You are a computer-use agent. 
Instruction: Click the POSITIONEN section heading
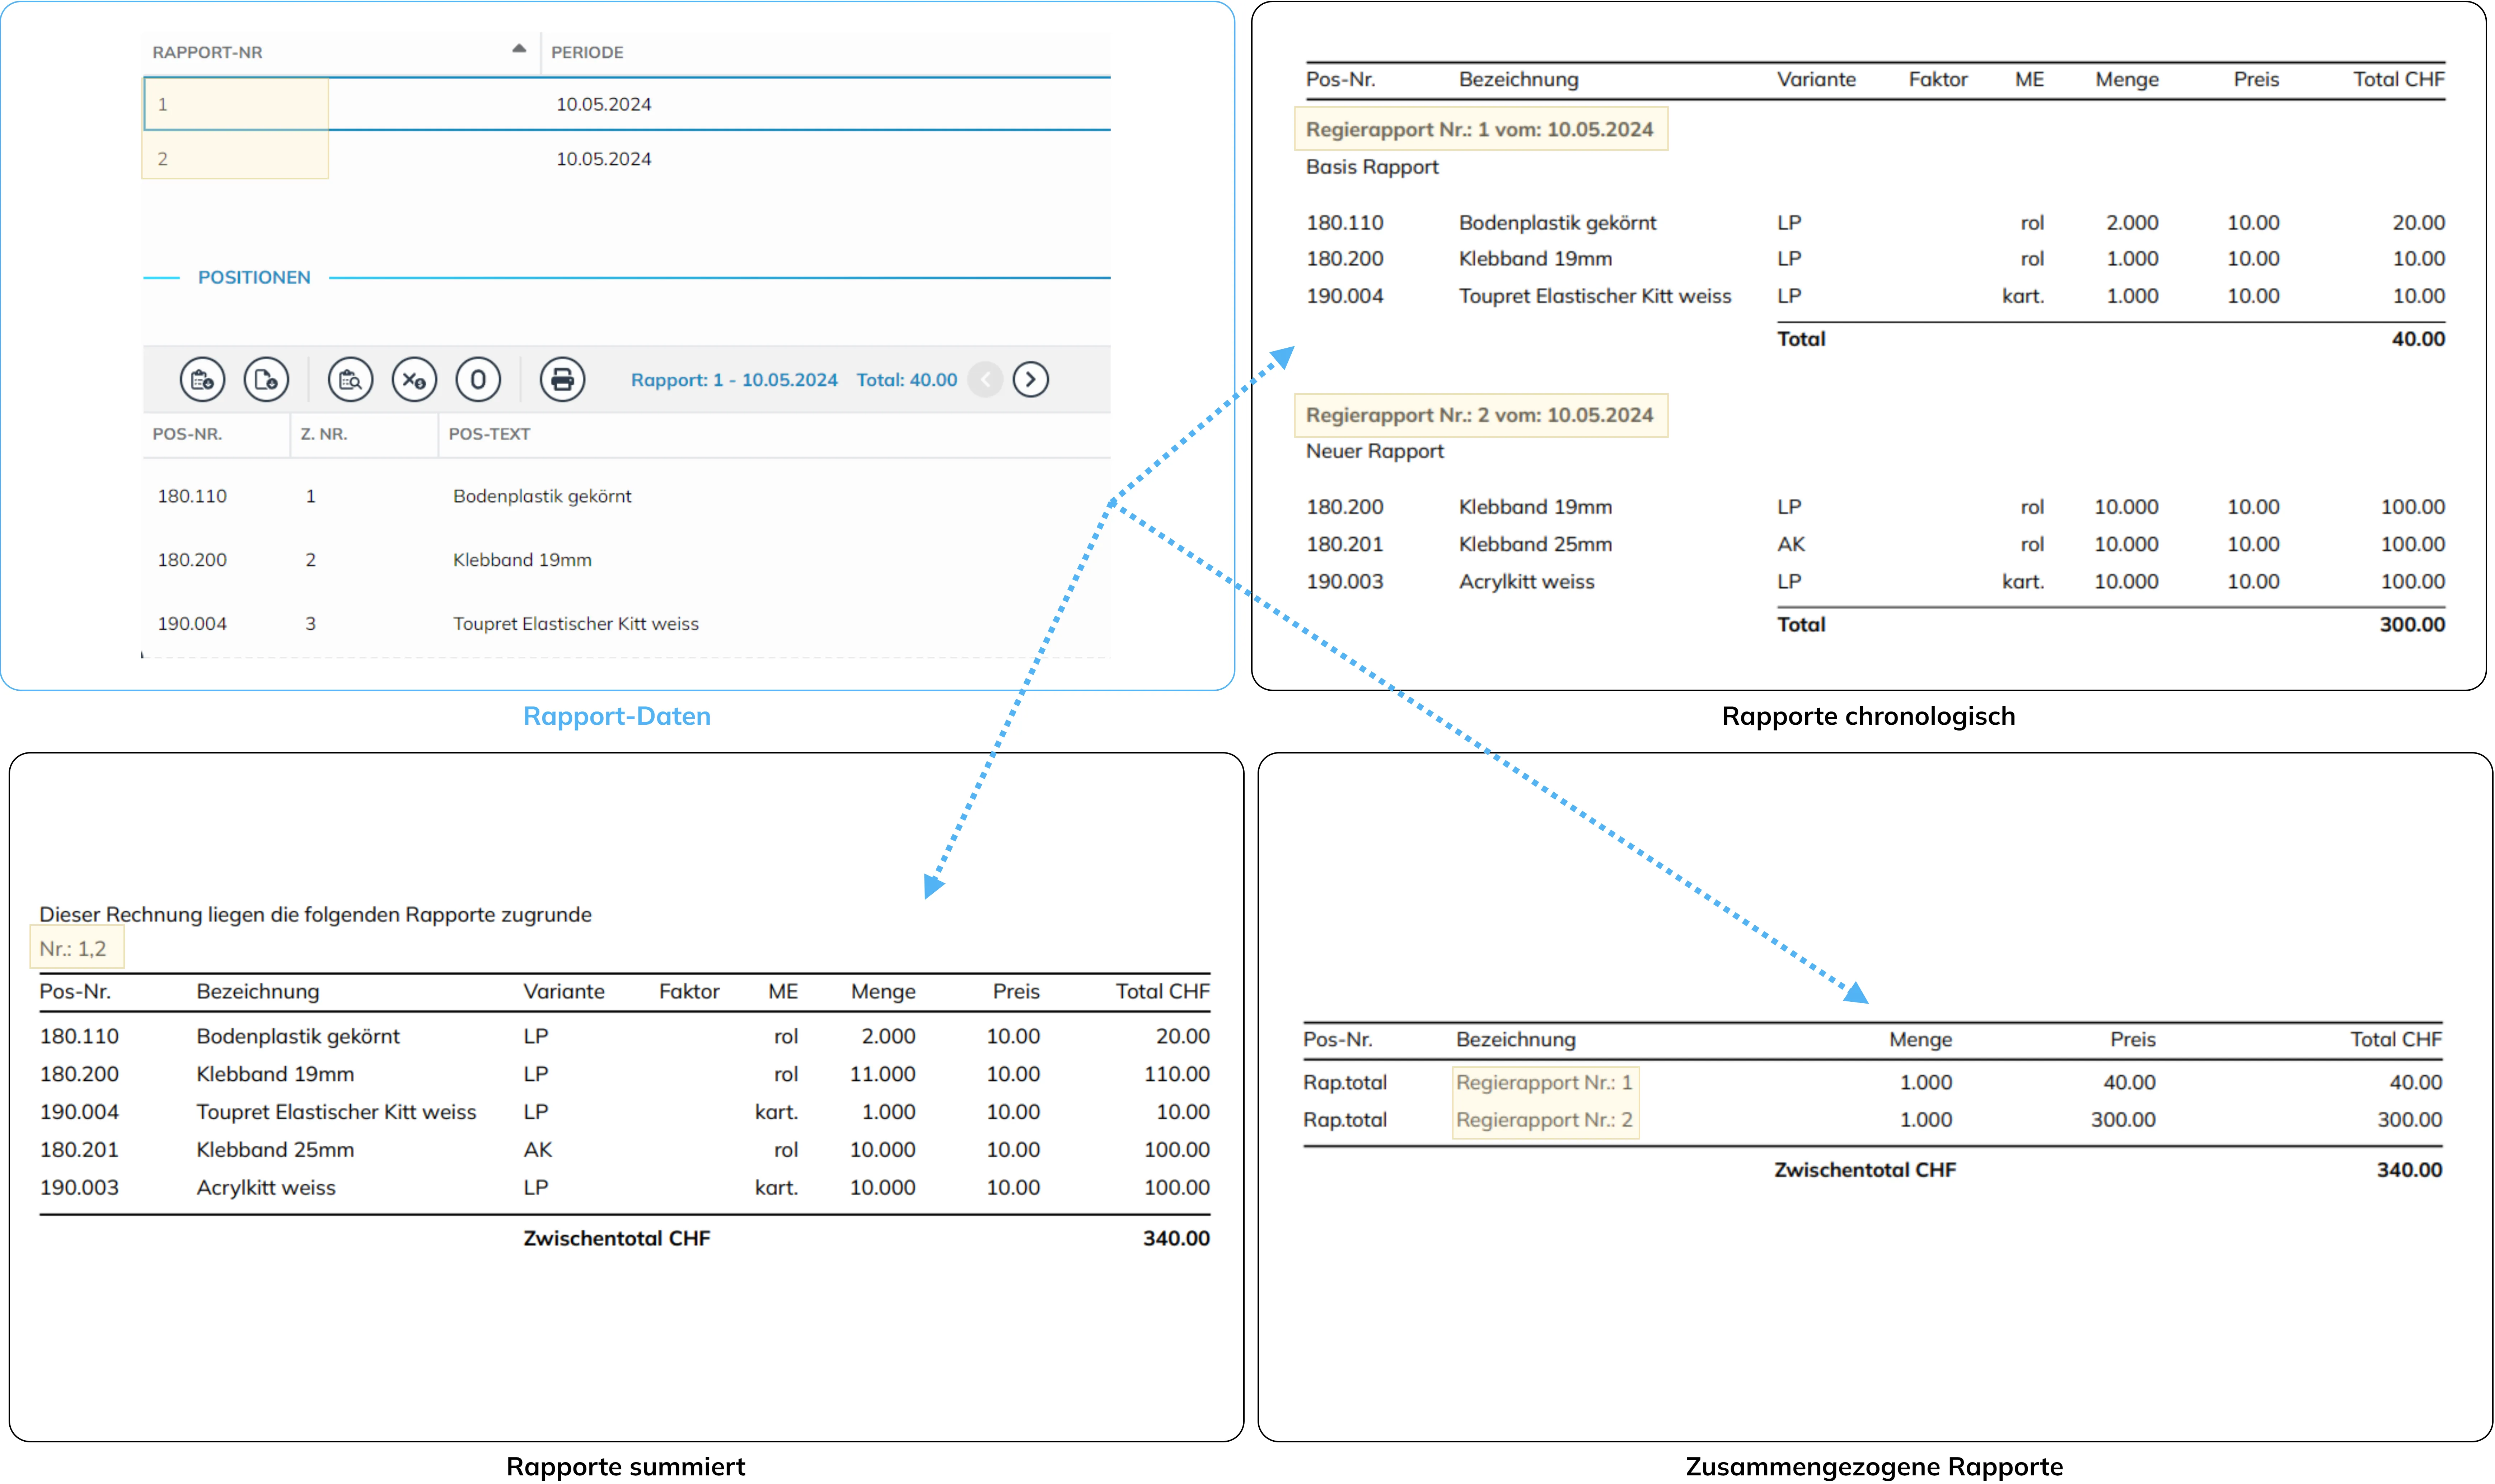coord(254,278)
